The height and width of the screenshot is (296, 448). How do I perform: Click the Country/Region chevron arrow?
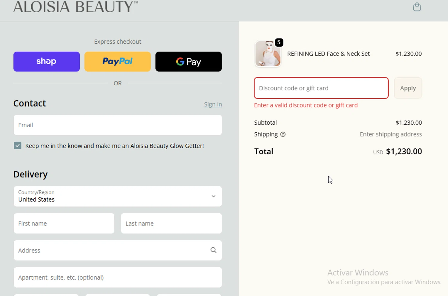[214, 196]
